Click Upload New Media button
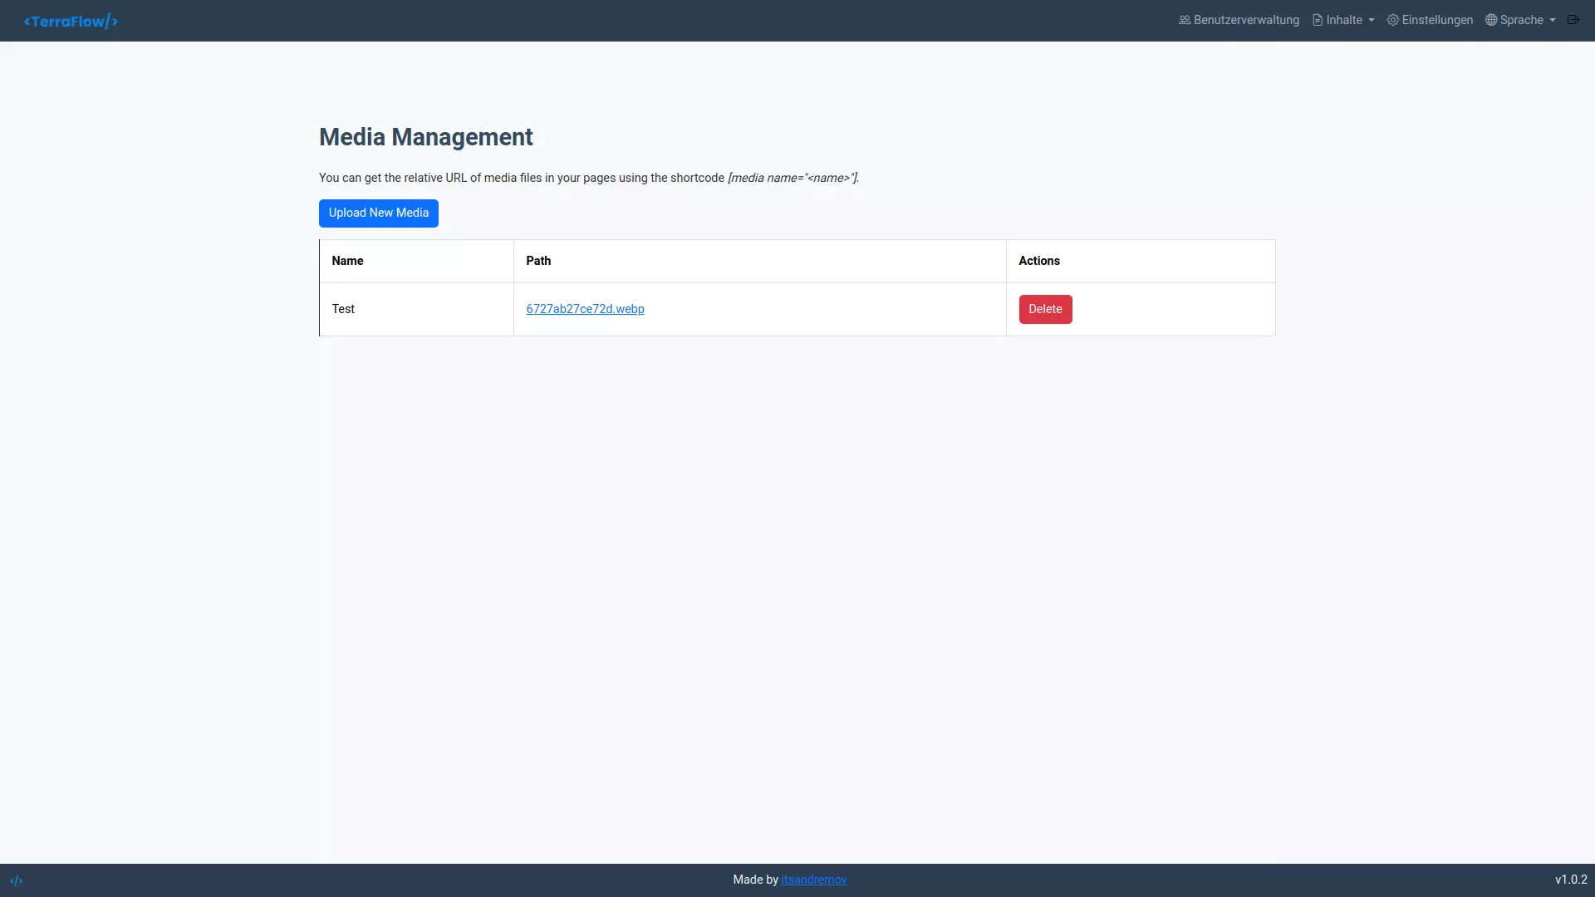 379,213
